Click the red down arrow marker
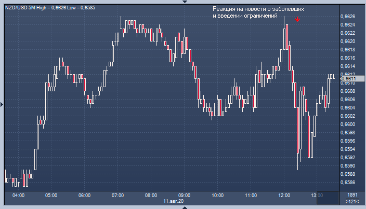The width and height of the screenshot is (366, 209). point(297,19)
